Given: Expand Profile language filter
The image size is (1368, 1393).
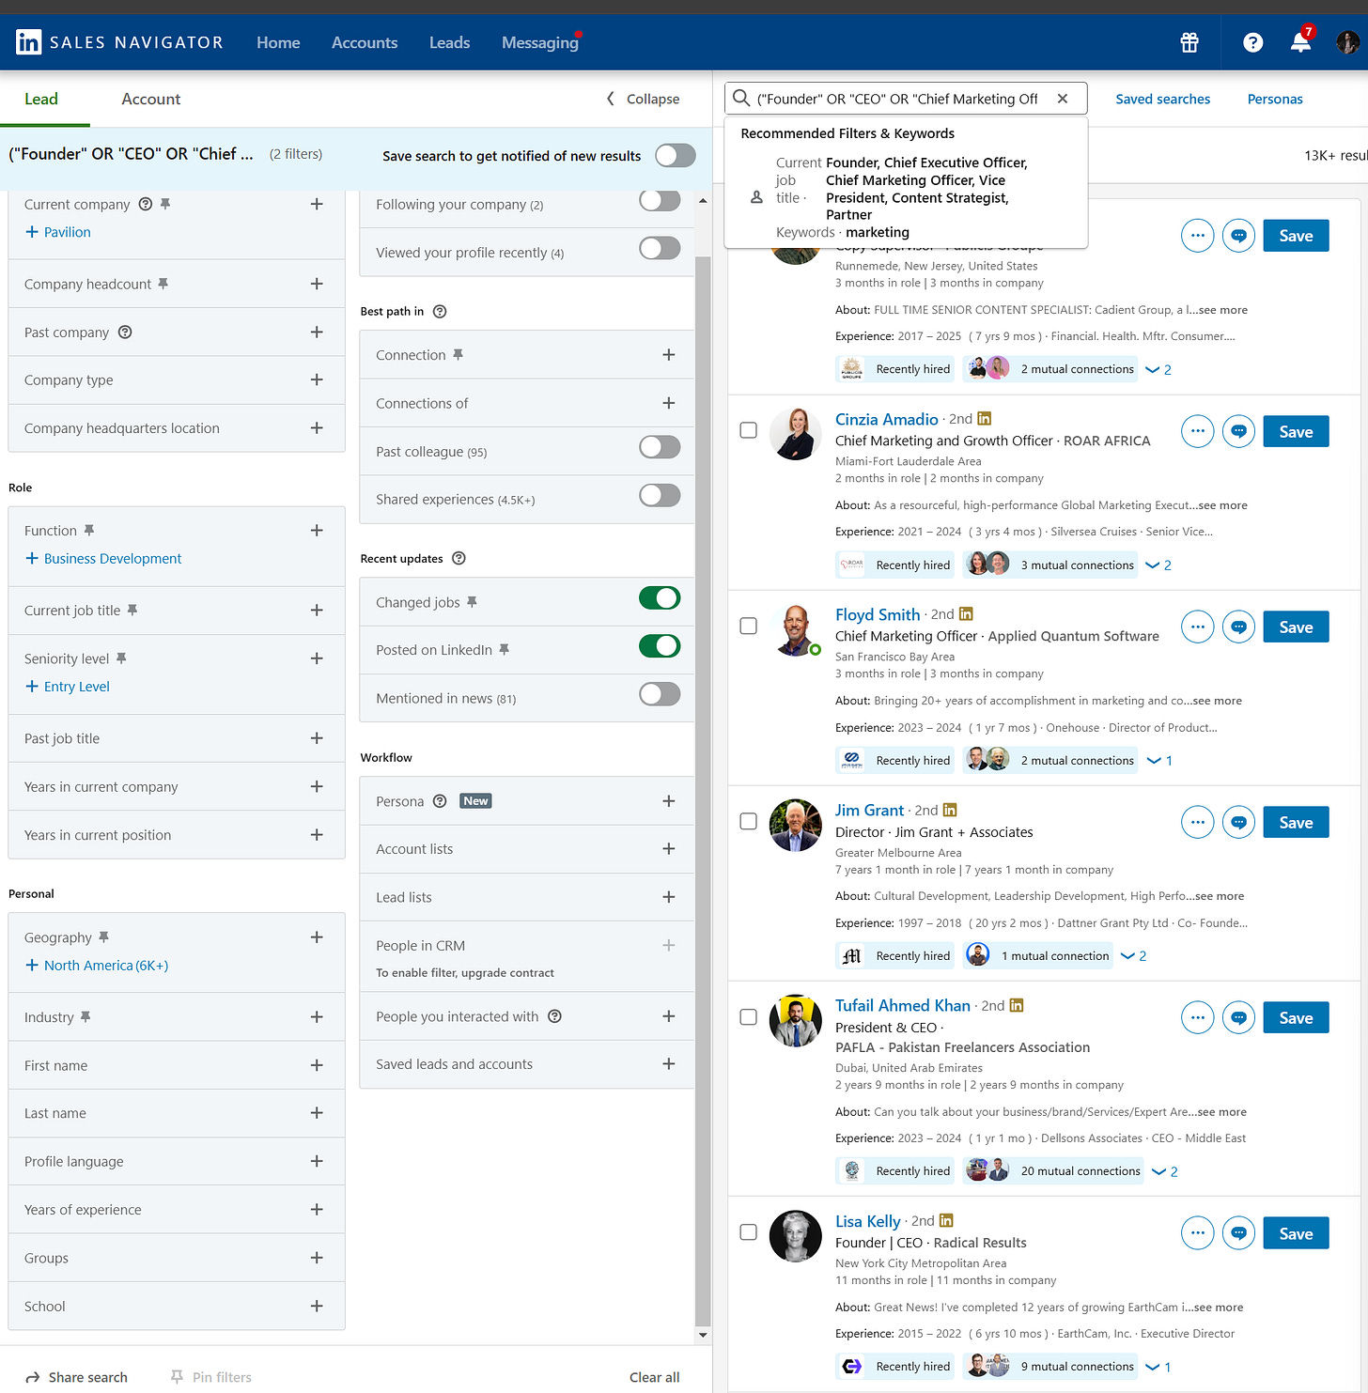Looking at the screenshot, I should pyautogui.click(x=317, y=1161).
